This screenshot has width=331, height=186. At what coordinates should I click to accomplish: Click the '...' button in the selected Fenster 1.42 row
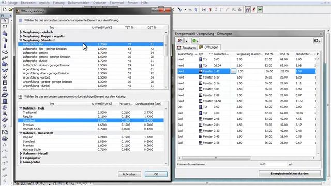[233, 71]
